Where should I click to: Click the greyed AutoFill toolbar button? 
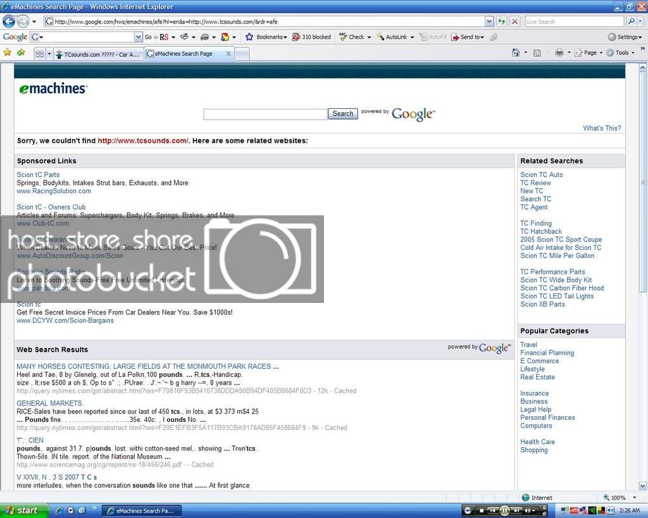point(433,37)
